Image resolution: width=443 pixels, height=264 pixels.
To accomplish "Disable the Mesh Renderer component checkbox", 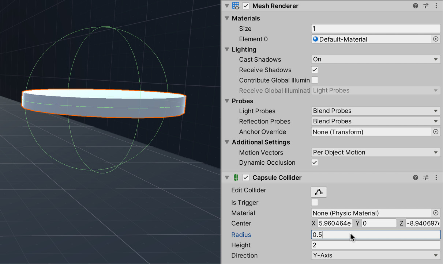I will 246,6.
